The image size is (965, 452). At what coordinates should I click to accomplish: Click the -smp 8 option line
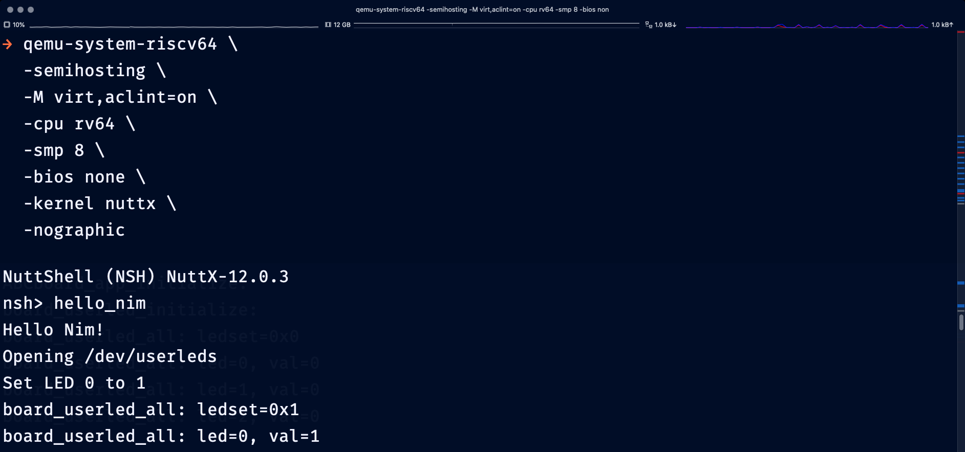click(x=64, y=150)
